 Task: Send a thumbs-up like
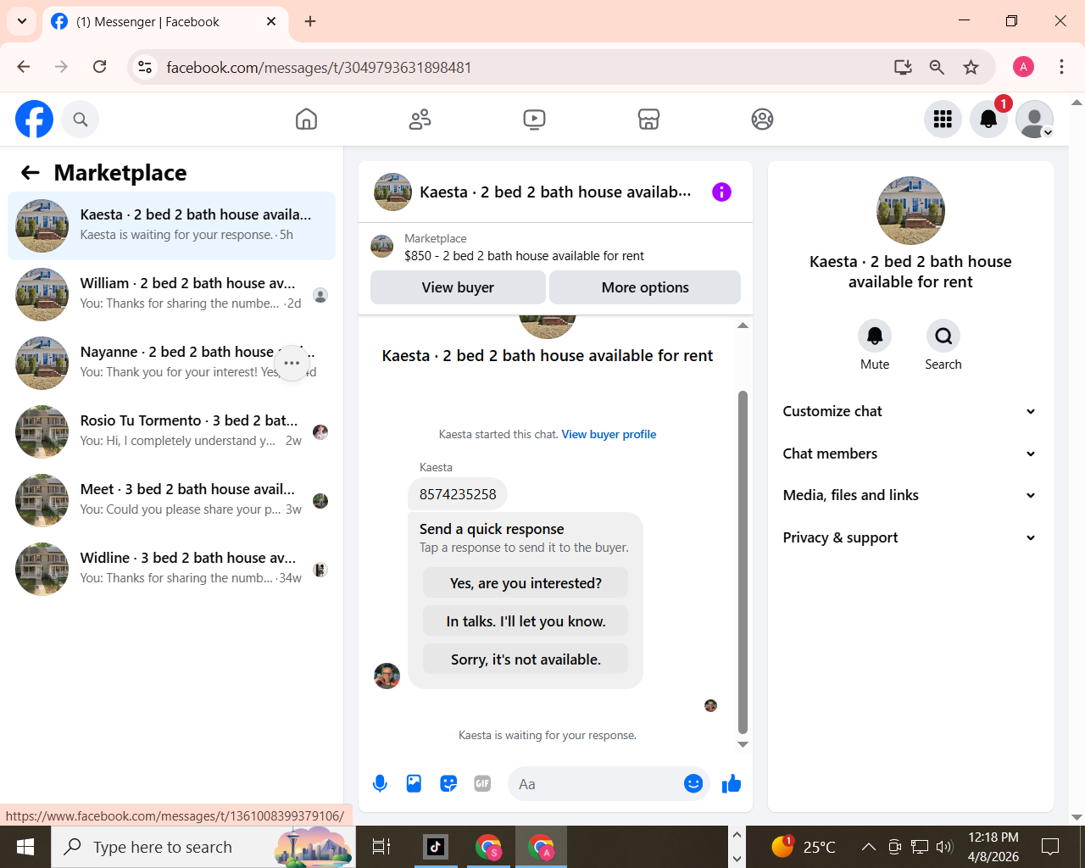point(732,784)
